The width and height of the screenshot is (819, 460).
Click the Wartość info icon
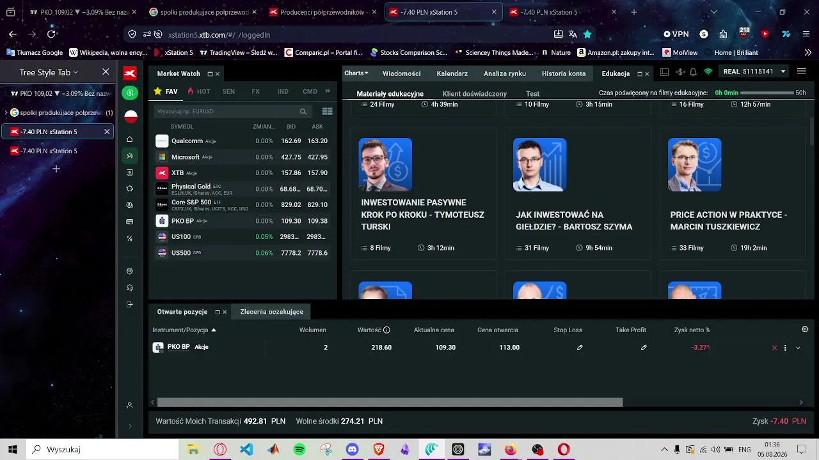click(x=386, y=330)
